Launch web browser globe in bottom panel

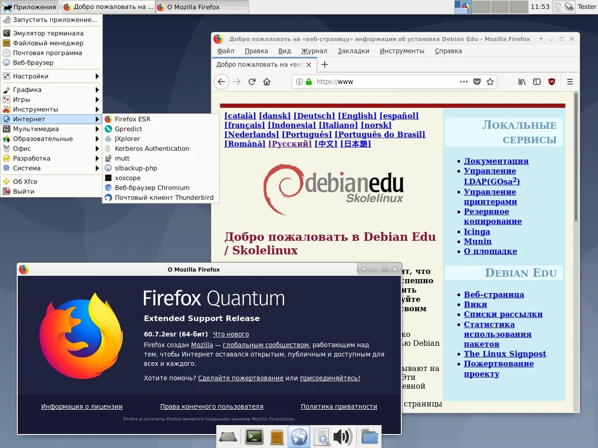[299, 437]
